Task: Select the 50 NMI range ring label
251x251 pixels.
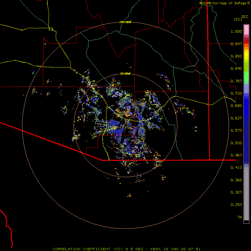Action: [125, 74]
